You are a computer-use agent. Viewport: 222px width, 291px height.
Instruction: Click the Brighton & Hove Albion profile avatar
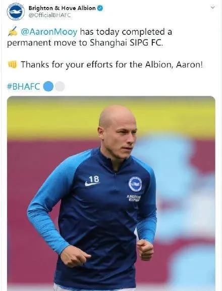(x=16, y=12)
